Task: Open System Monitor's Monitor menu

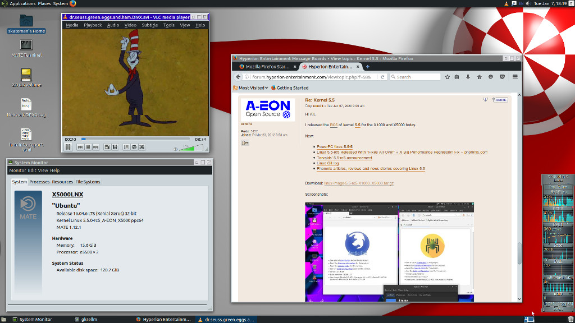Action: [x=17, y=170]
